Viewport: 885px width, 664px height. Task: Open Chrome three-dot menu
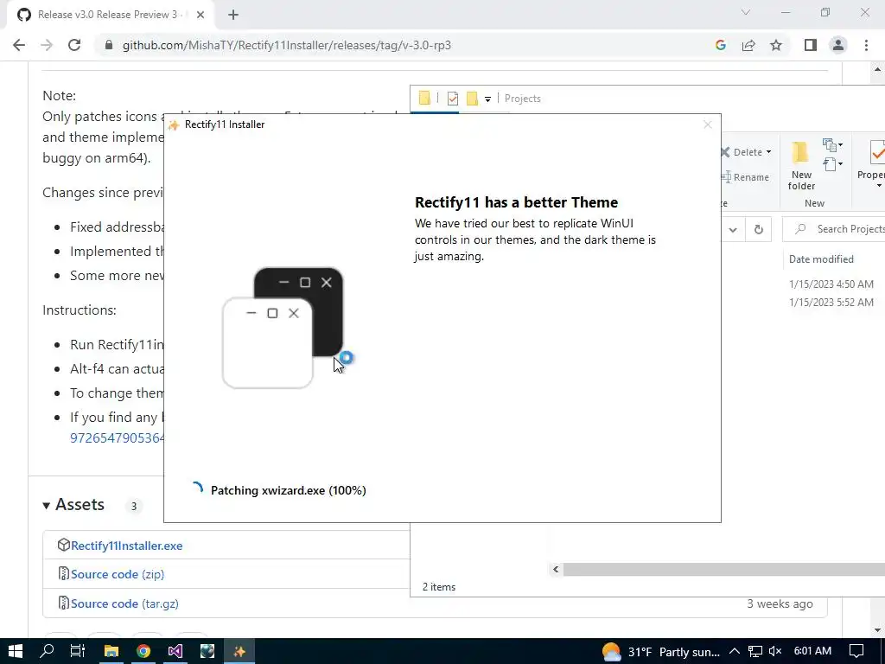pyautogui.click(x=866, y=45)
